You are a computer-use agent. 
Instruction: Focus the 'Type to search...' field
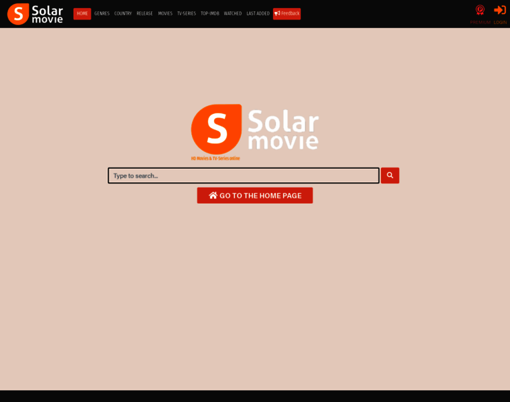coord(244,176)
